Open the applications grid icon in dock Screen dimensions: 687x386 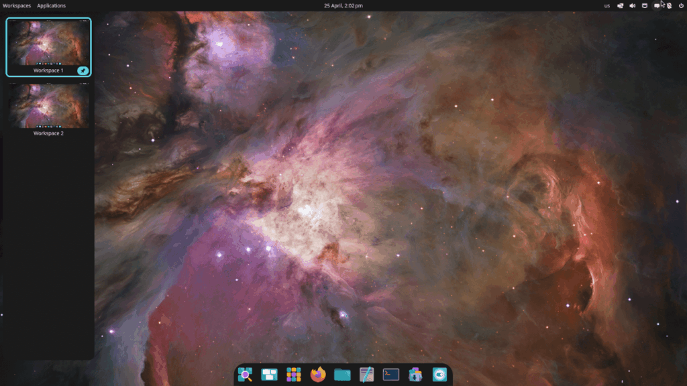(x=293, y=375)
